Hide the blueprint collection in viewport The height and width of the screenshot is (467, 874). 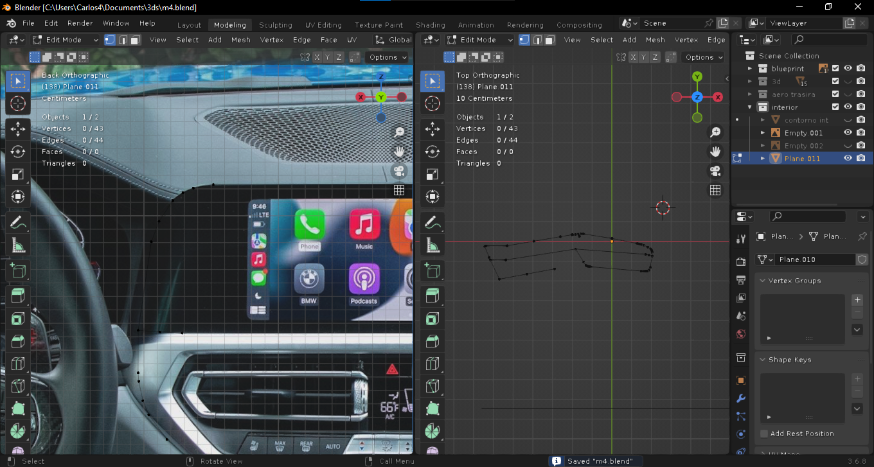848,69
